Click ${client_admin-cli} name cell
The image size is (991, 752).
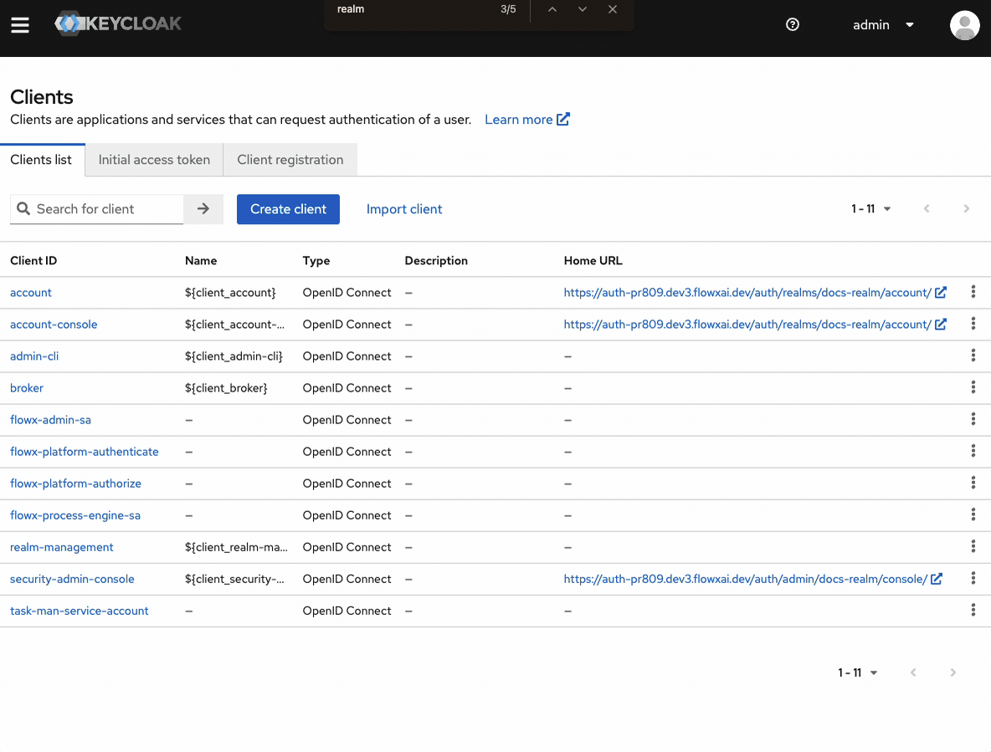(x=234, y=356)
